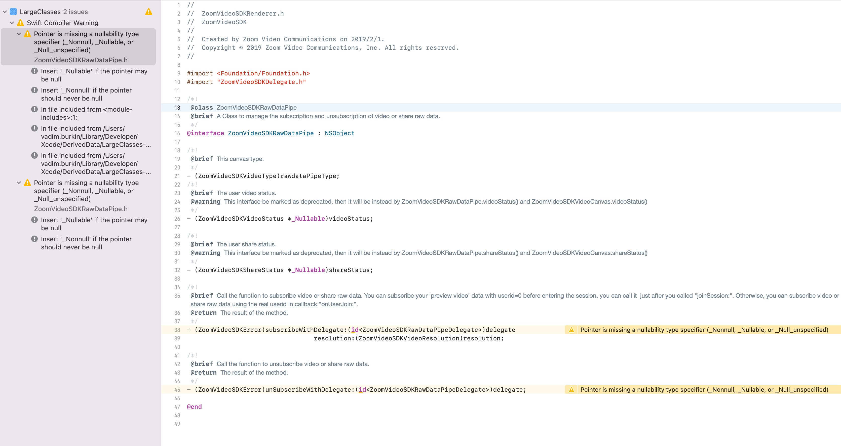841x446 pixels.
Task: Click last "Insert '_Nonnull'" note icon
Action: [x=34, y=239]
